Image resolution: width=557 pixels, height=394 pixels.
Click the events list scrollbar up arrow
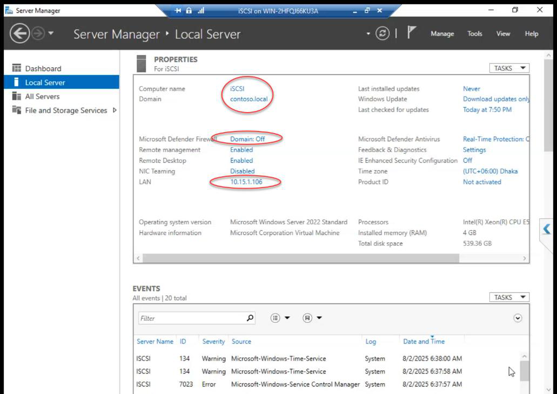(525, 356)
